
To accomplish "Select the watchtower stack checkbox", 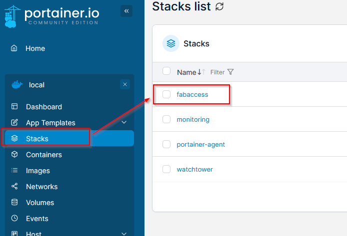I will click(x=166, y=169).
